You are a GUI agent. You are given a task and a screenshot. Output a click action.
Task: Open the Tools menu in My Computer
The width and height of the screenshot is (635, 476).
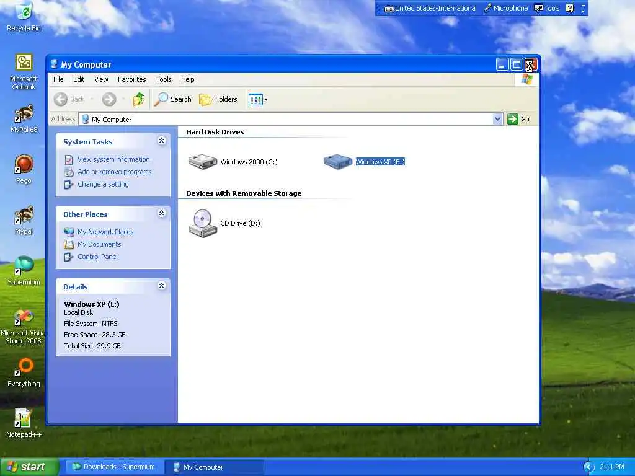click(x=164, y=79)
